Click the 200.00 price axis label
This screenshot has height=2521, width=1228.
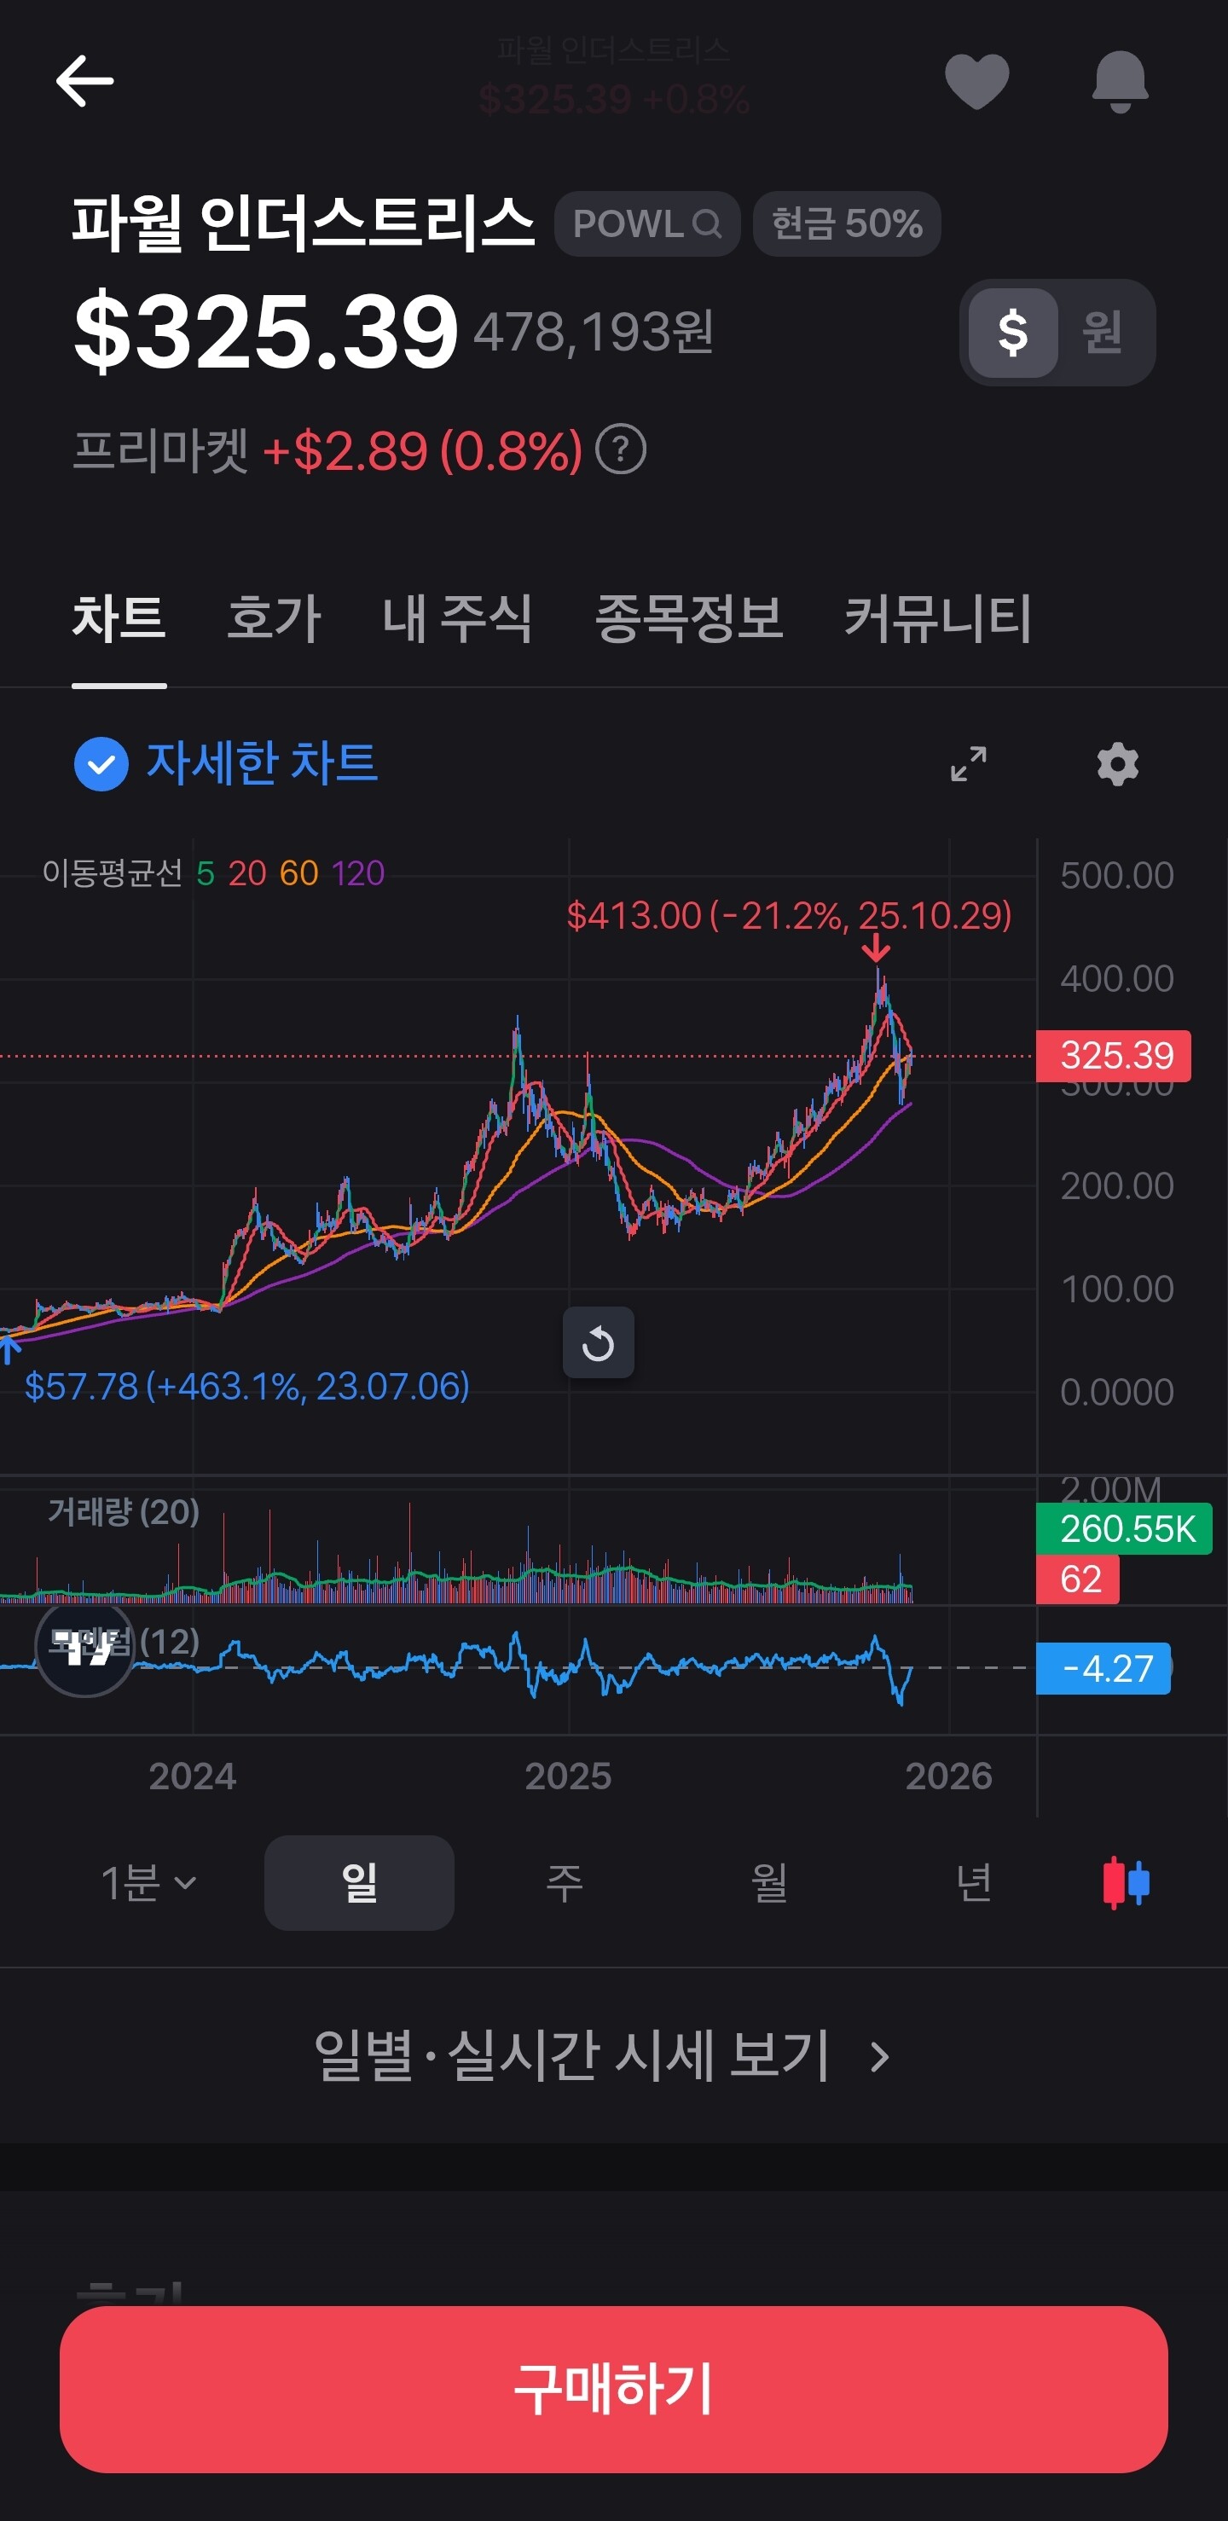pos(1117,1186)
